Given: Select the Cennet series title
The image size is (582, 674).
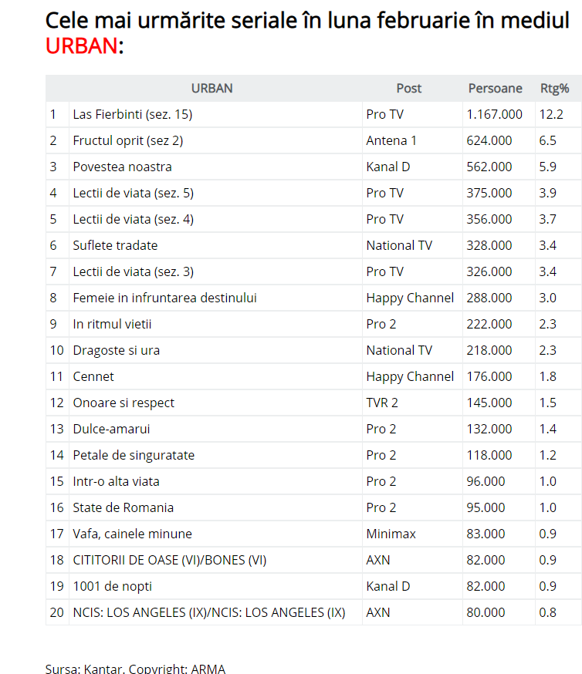Looking at the screenshot, I should point(93,376).
